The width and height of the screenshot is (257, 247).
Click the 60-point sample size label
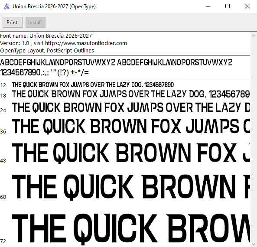click(x=3, y=197)
